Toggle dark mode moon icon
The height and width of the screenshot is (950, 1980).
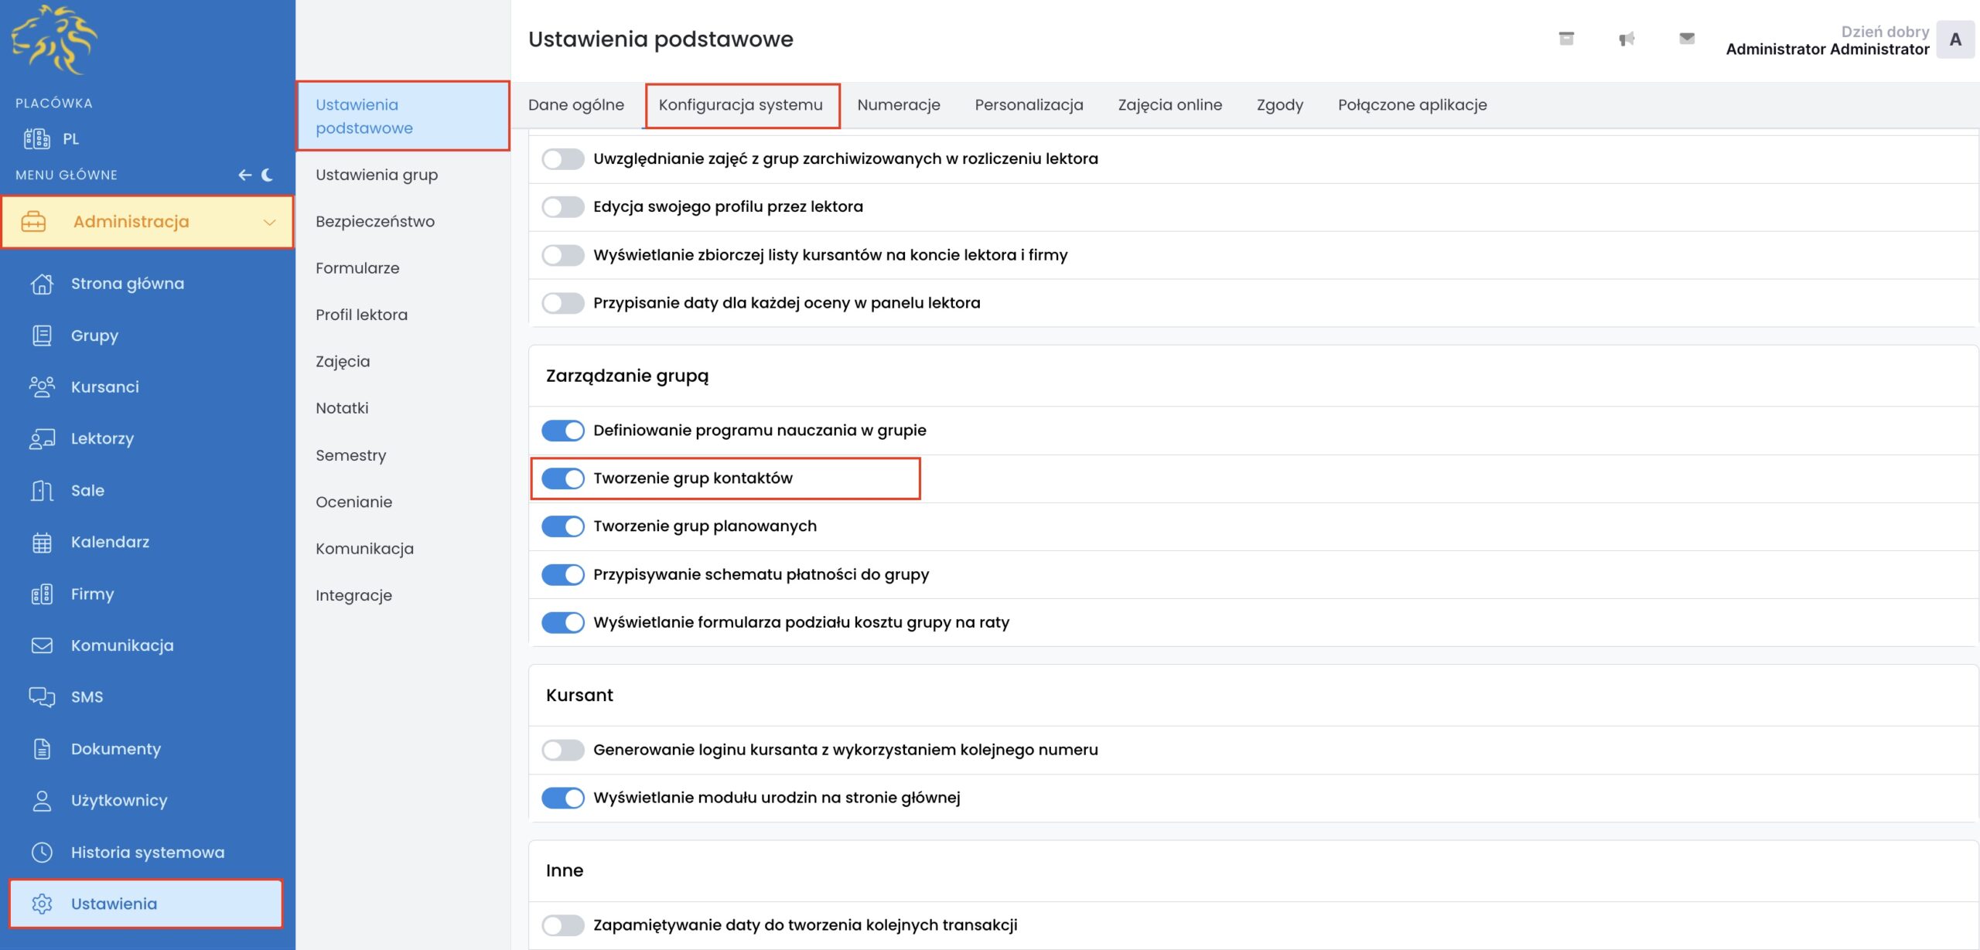(268, 175)
